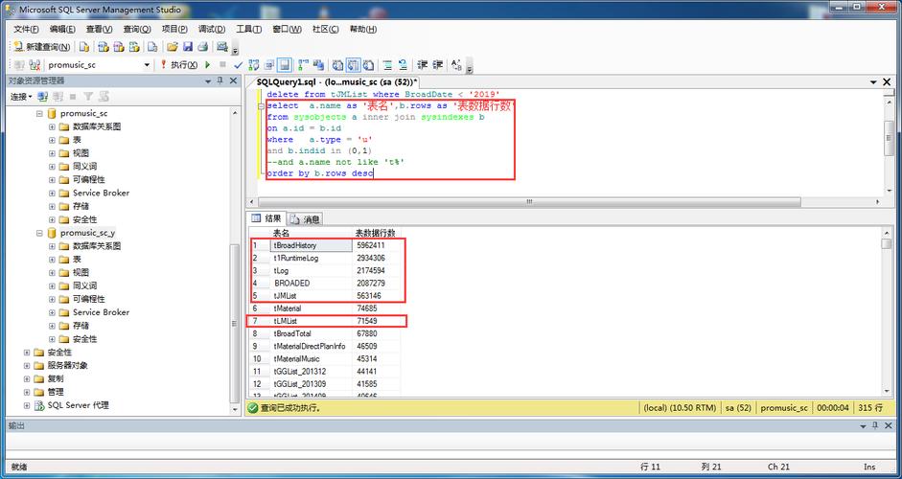Viewport: 902px width, 479px height.
Task: Save the query with the disk icon
Action: [x=188, y=47]
